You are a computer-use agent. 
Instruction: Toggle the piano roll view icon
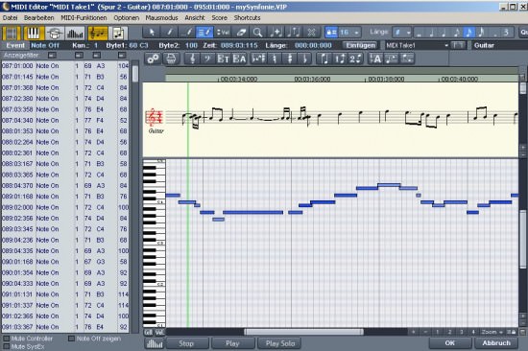[34, 34]
